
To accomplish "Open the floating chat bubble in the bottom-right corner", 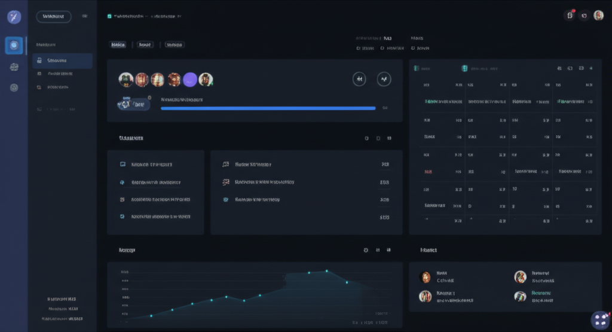I will 599,319.
